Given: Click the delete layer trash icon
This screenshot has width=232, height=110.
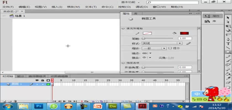Looking at the screenshot, I should coord(15,101).
